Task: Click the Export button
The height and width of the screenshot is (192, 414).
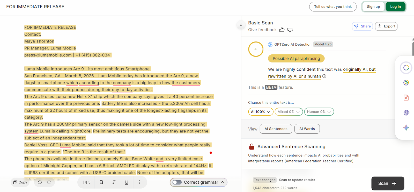Action: pyautogui.click(x=386, y=26)
